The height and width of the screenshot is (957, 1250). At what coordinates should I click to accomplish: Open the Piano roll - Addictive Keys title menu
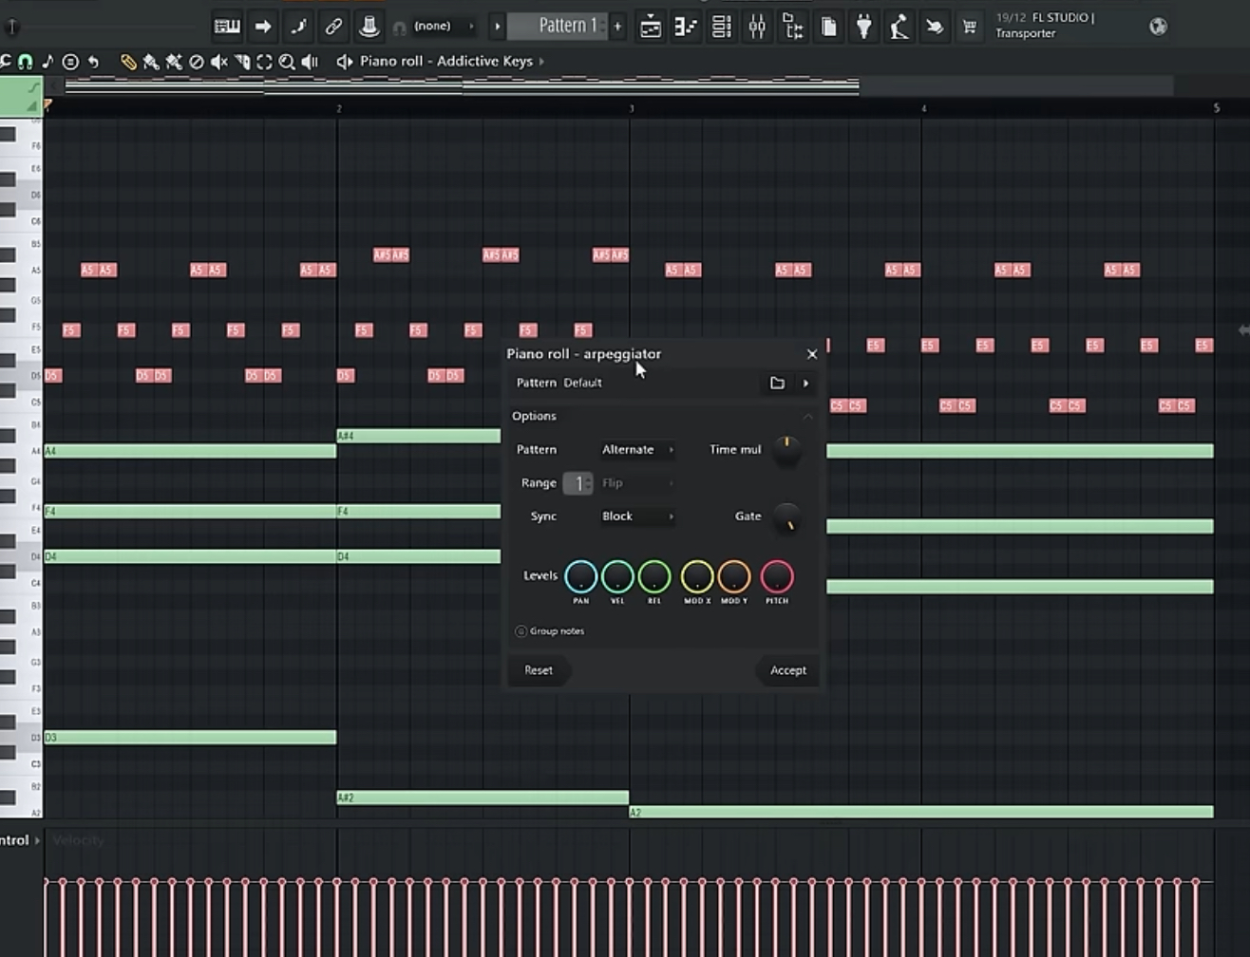point(446,62)
